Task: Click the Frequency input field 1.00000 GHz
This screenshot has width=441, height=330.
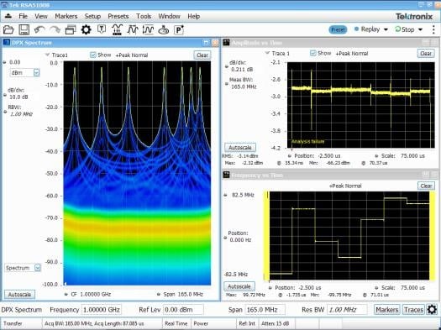Action: 102,310
